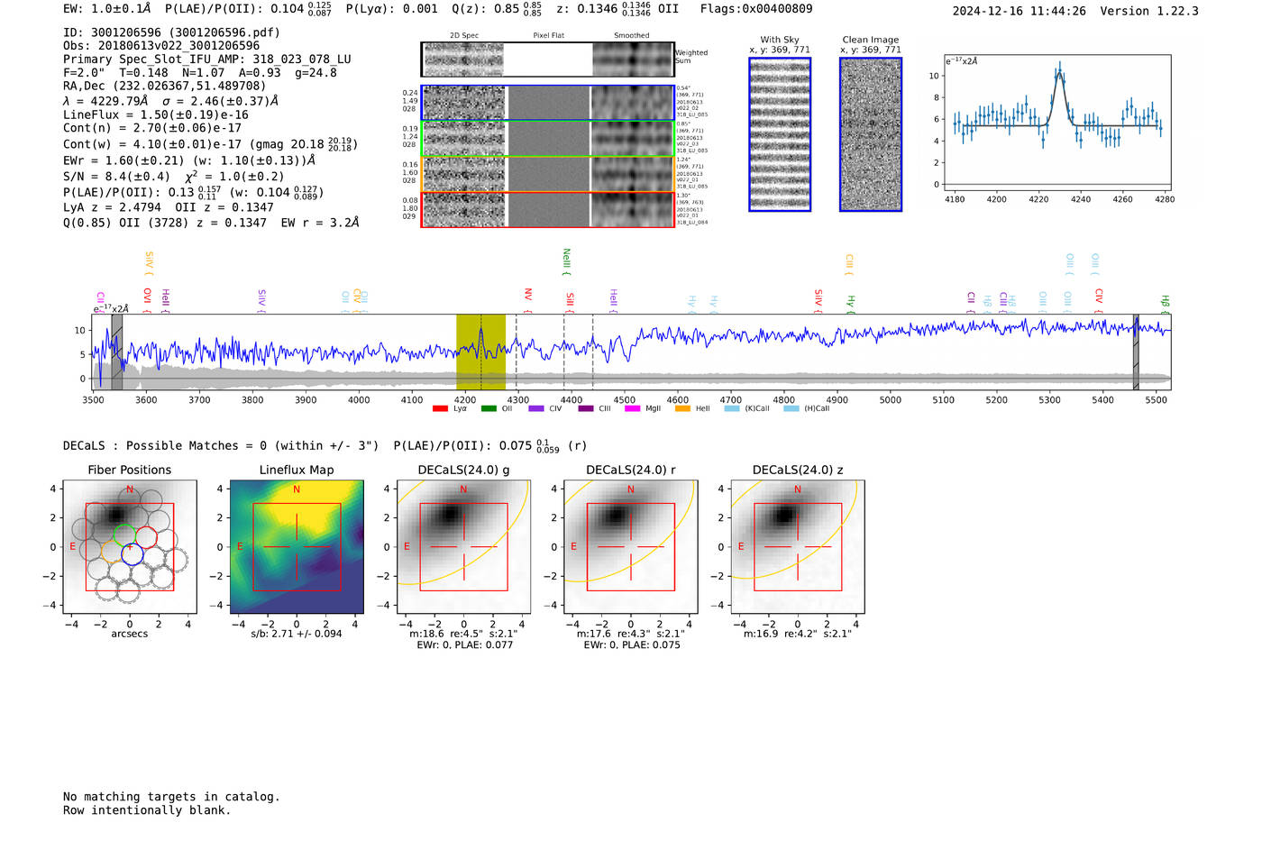Image resolution: width=1262 pixels, height=859 pixels.
Task: Click the (H)CaII legend entry
Action: pyautogui.click(x=807, y=409)
